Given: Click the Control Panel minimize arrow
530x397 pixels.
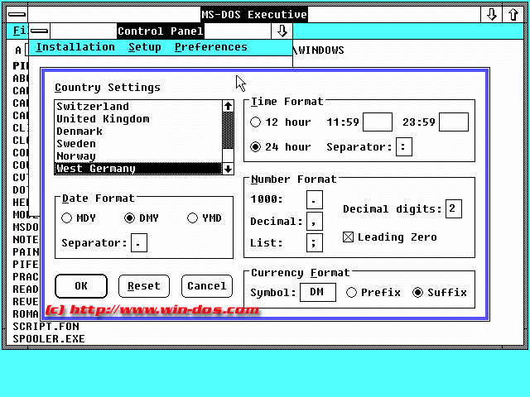Looking at the screenshot, I should (282, 31).
